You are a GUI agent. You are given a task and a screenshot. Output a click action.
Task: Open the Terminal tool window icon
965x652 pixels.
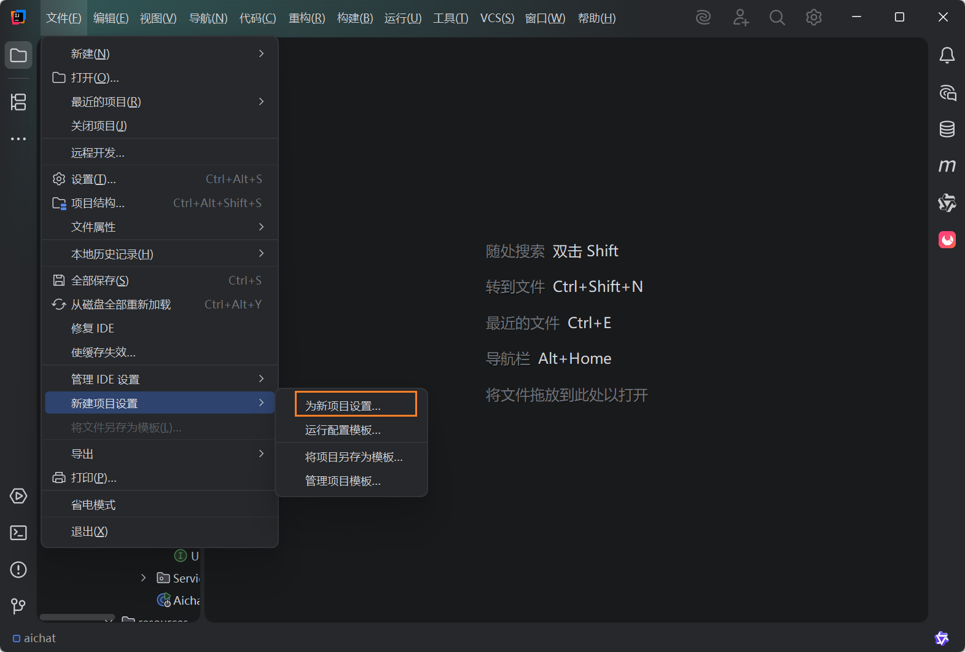(18, 533)
